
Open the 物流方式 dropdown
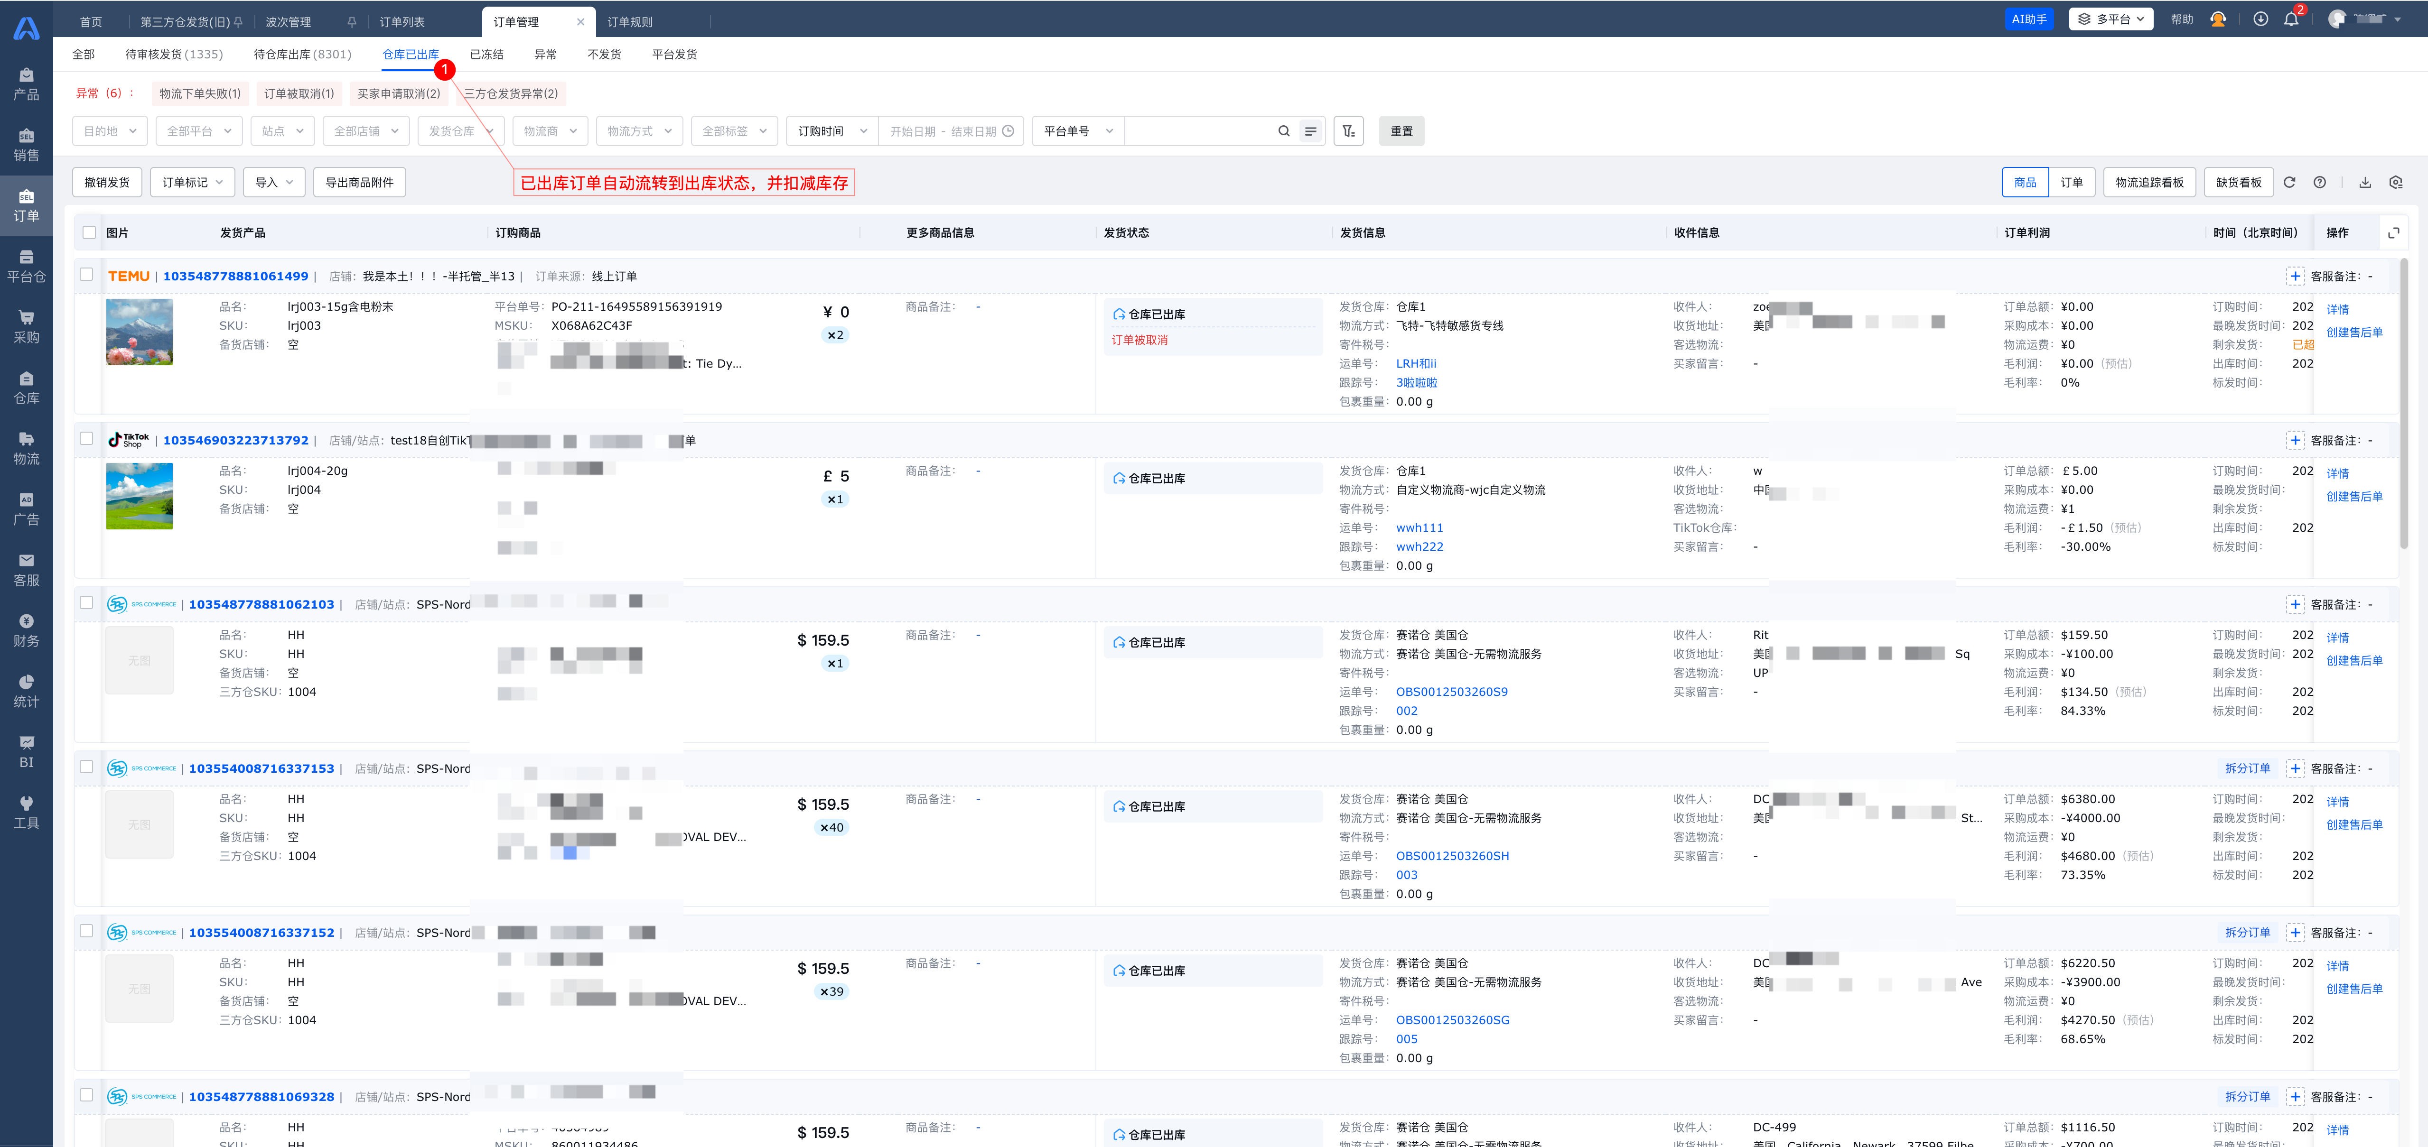click(x=639, y=131)
